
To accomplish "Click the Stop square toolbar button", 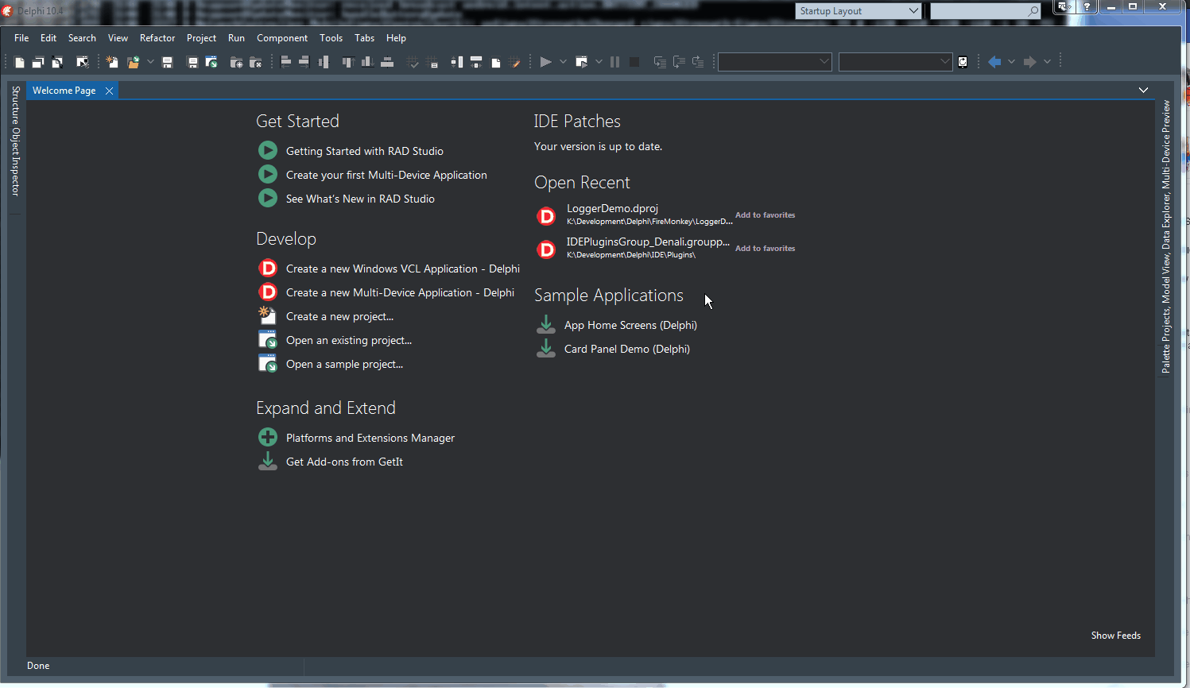I will point(634,62).
